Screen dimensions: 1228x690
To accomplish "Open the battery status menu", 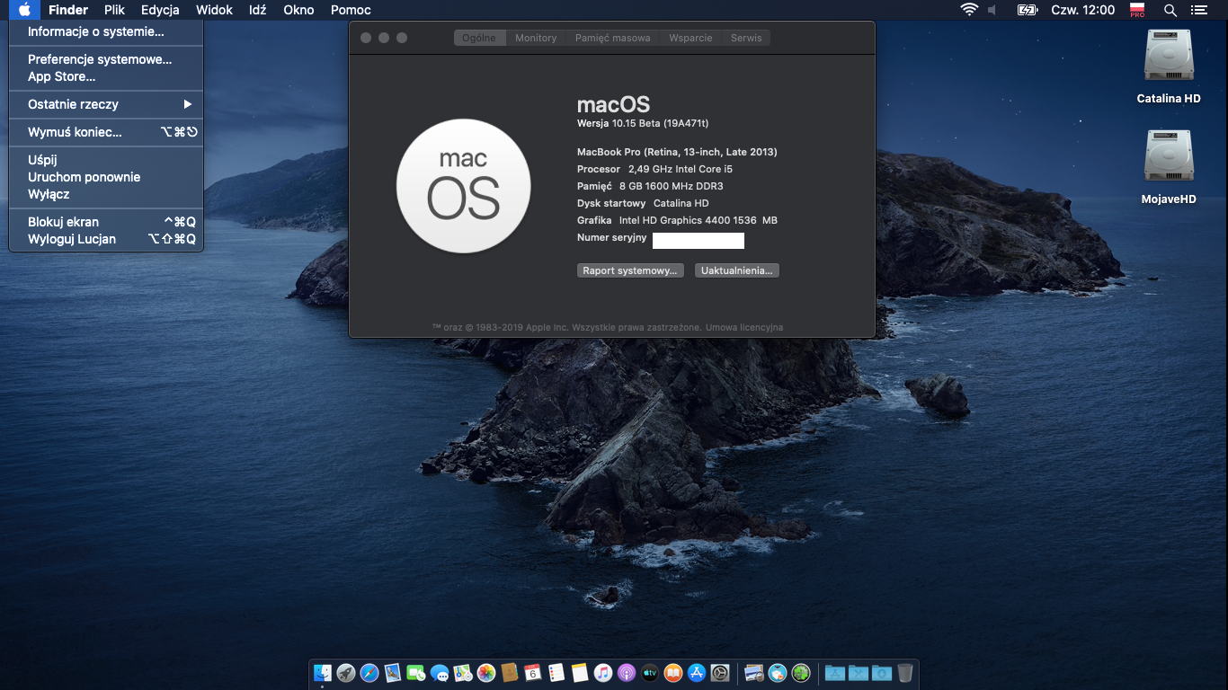I will pos(1027,10).
